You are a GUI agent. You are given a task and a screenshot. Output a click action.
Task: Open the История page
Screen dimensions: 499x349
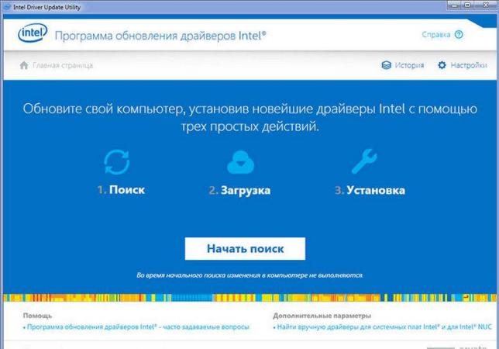(409, 65)
